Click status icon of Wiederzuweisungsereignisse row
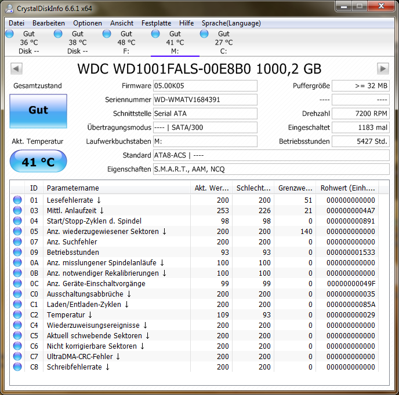 [17, 325]
